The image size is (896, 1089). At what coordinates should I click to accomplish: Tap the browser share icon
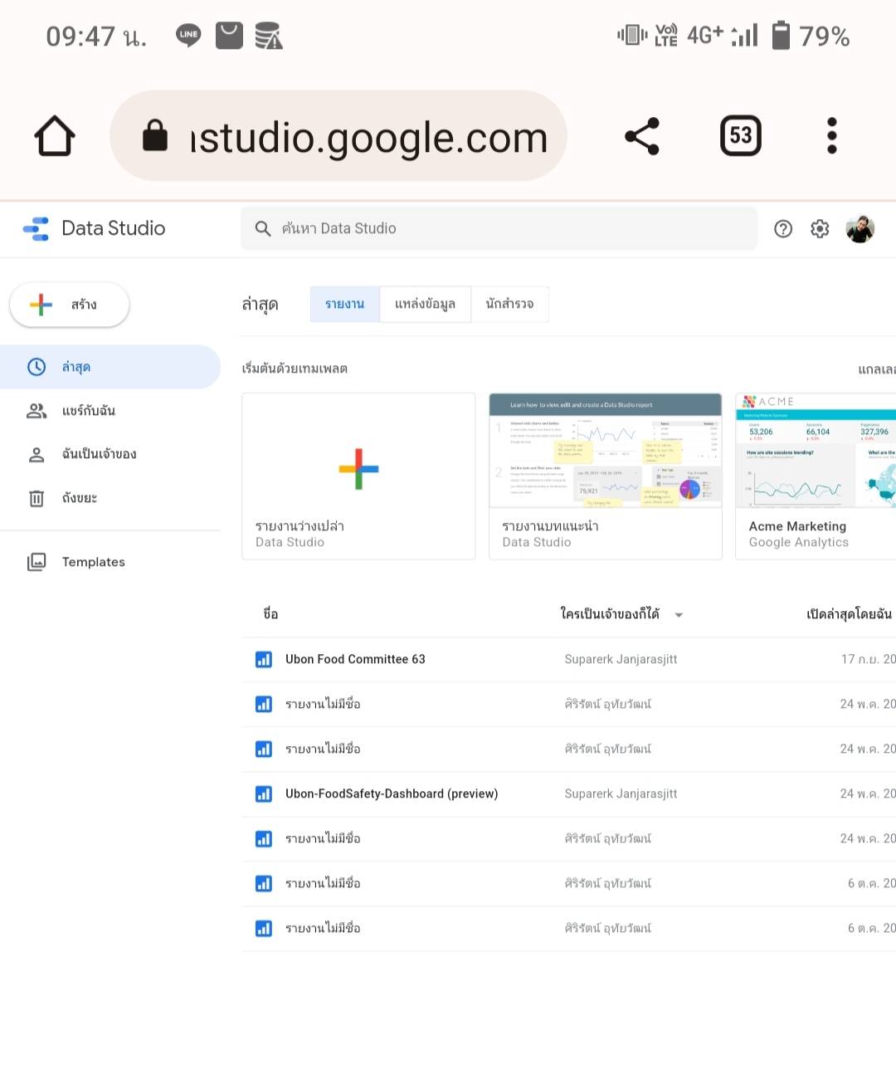click(641, 136)
